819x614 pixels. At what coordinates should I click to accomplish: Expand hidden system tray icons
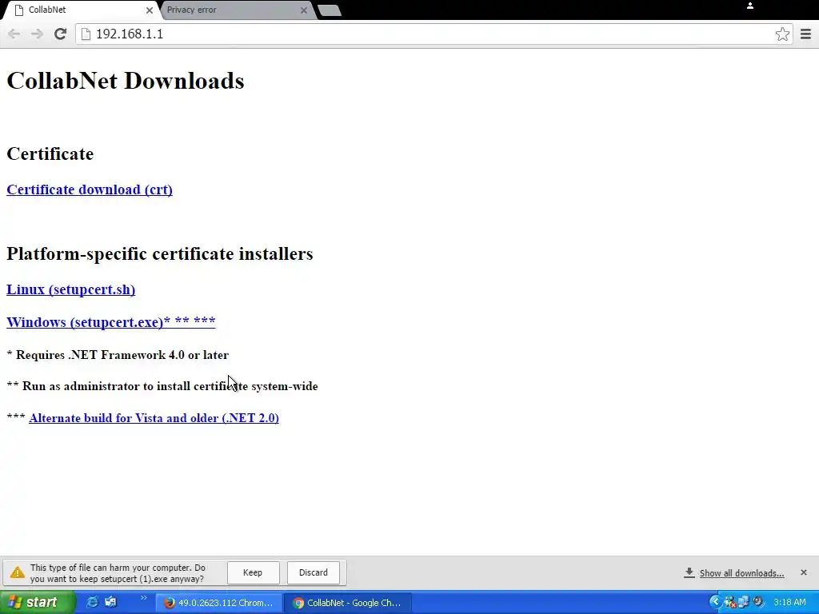click(715, 603)
